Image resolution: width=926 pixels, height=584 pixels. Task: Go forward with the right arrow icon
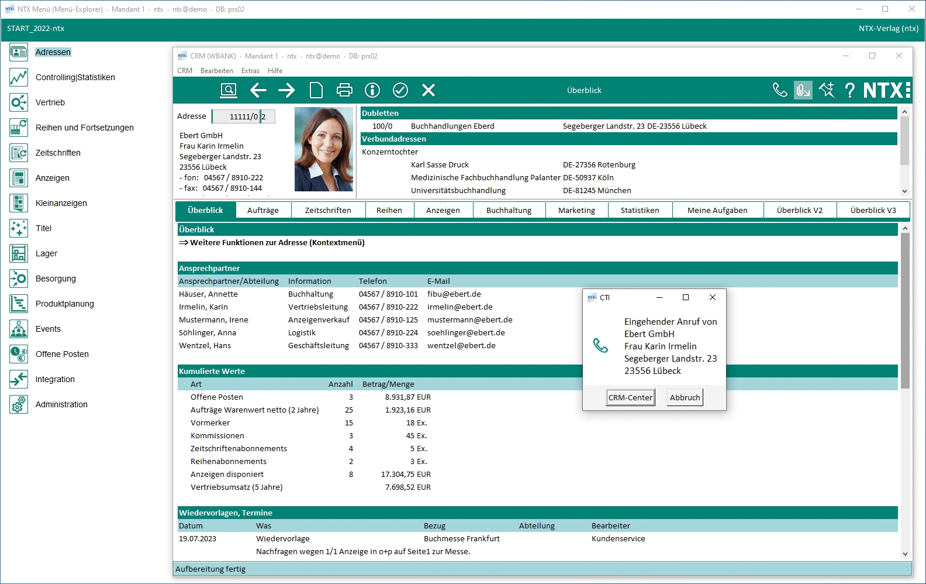pyautogui.click(x=286, y=90)
